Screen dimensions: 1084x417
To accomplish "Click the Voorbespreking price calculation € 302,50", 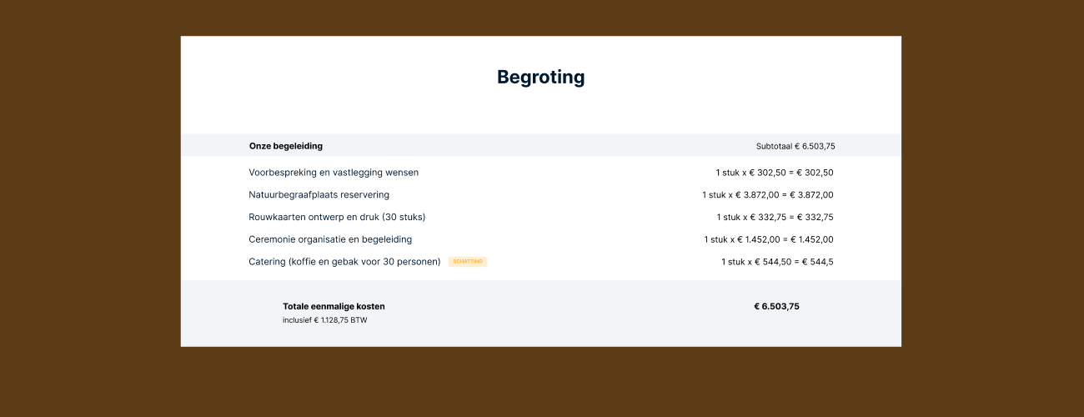I will tap(774, 173).
